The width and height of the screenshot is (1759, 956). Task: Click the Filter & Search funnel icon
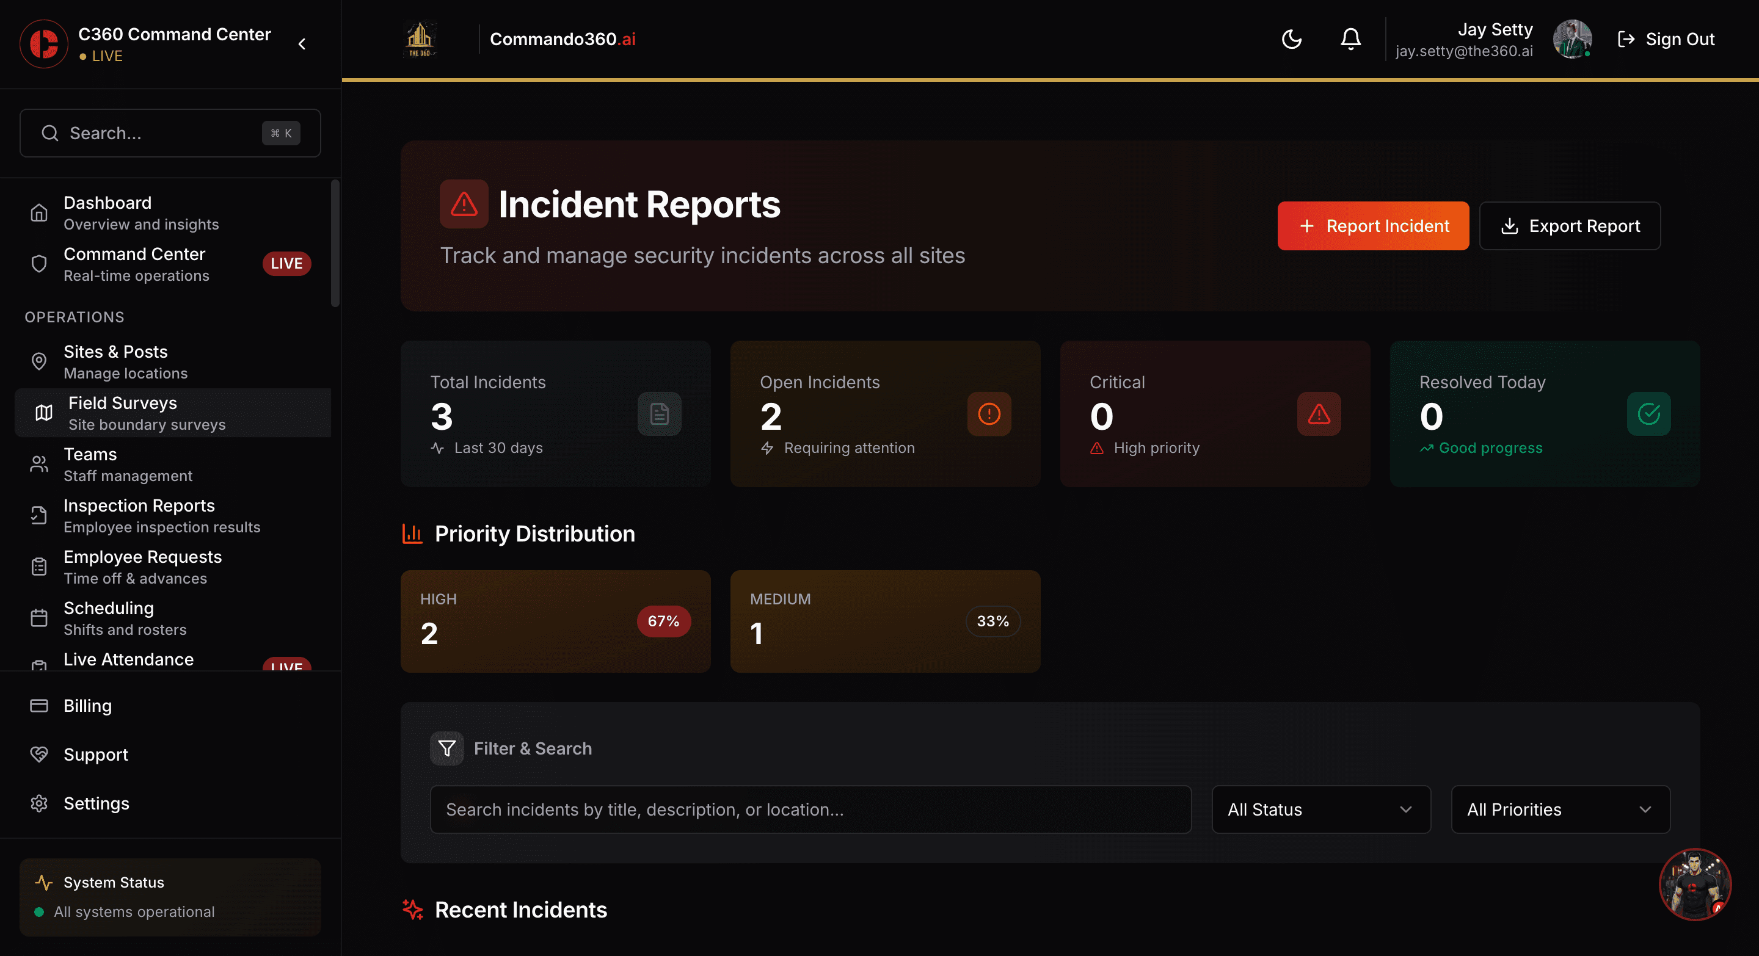point(446,748)
